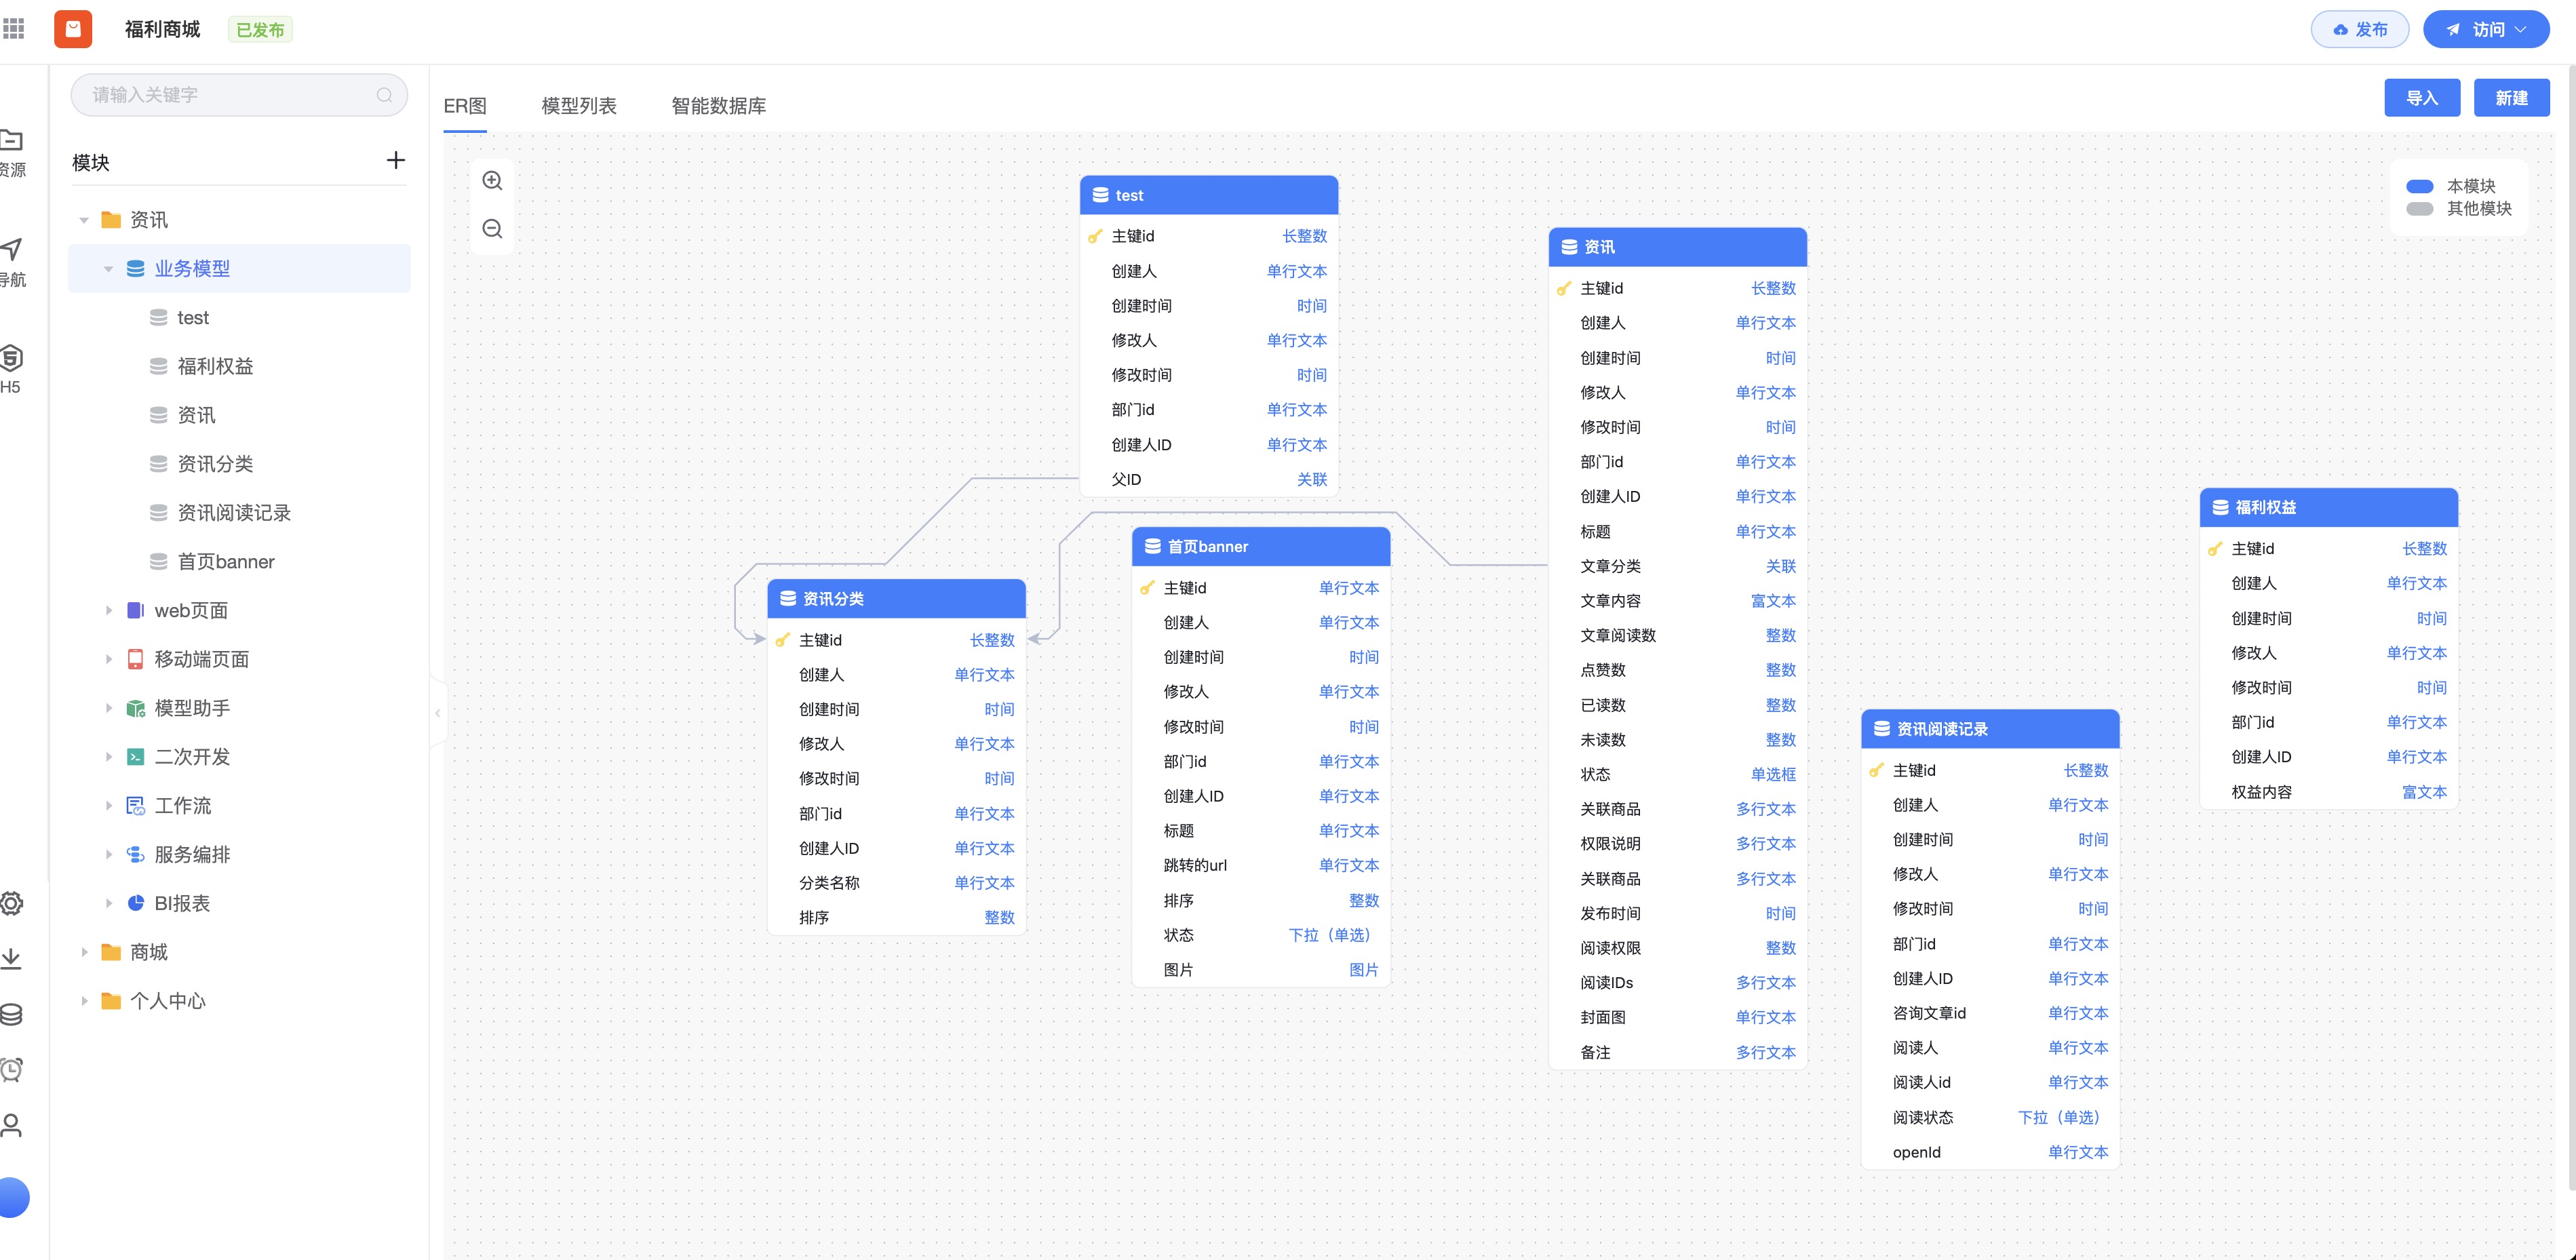Screen dimensions: 2576x1260
Task: Click database icon on test entity header
Action: pyautogui.click(x=1100, y=195)
